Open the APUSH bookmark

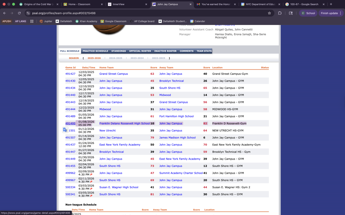[7, 21]
